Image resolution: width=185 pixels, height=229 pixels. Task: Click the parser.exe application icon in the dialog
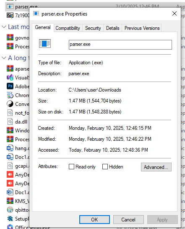(45, 44)
